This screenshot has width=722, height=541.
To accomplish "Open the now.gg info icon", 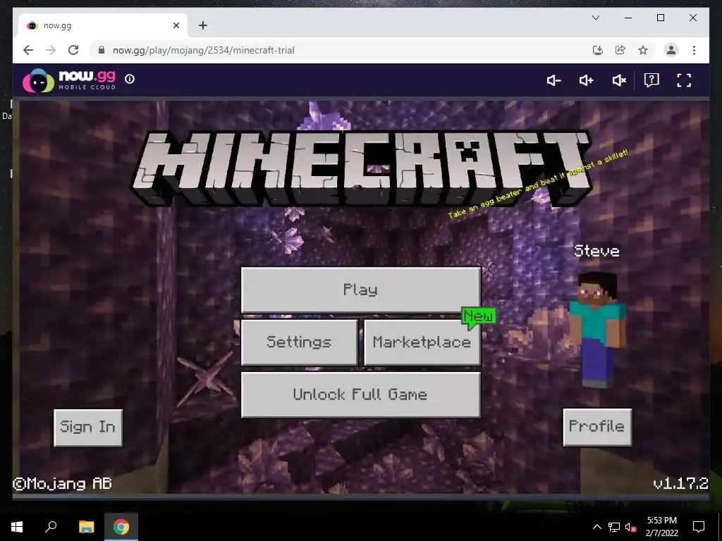I will (x=130, y=79).
